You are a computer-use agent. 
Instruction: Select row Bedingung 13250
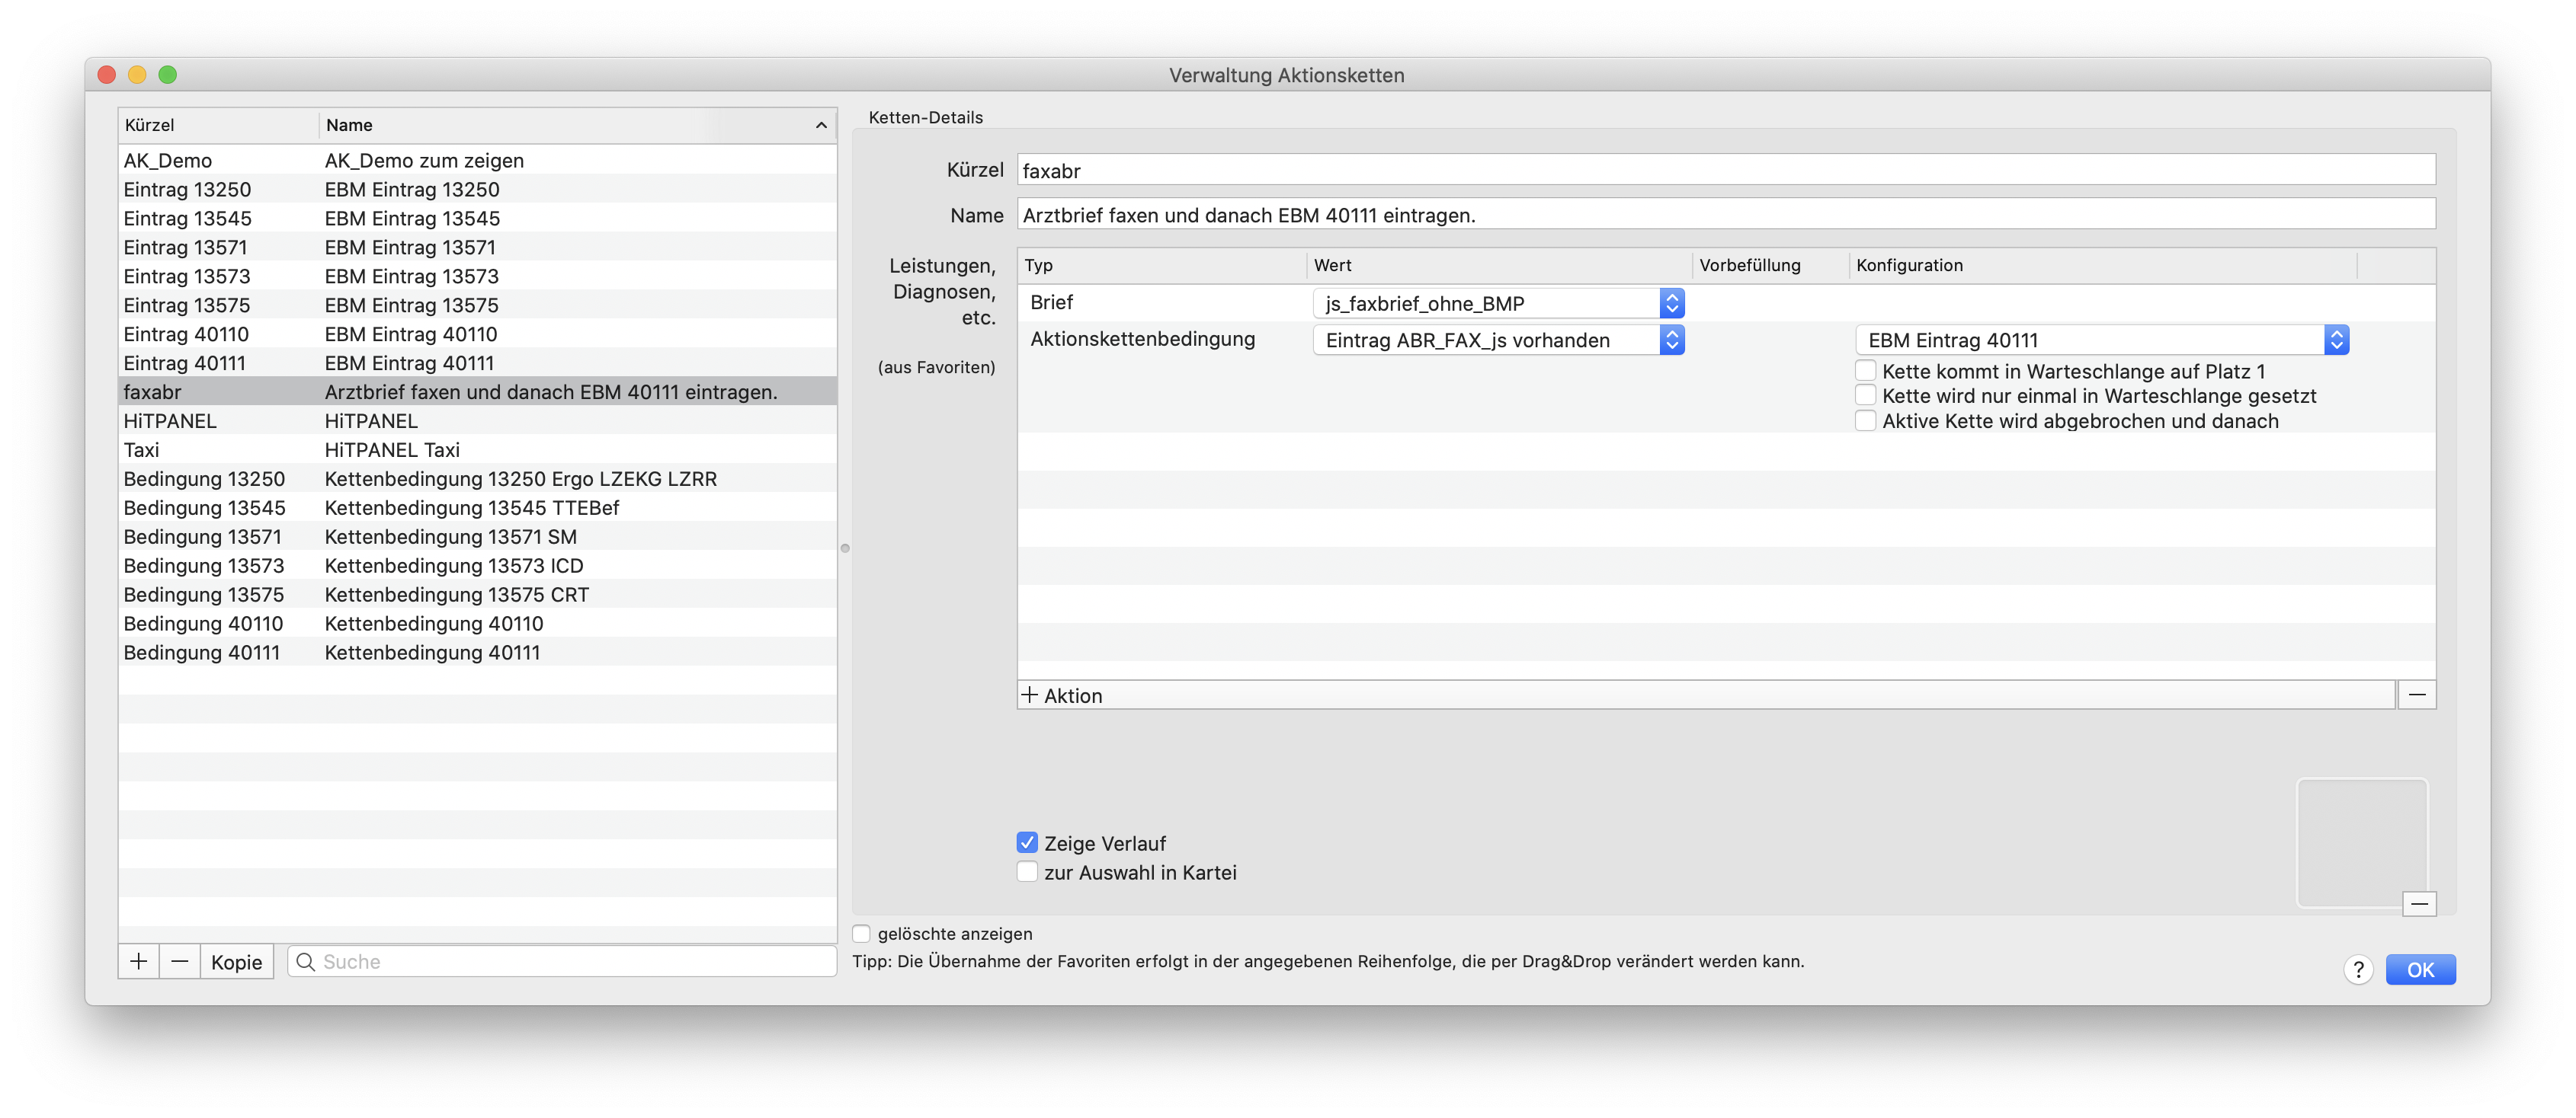[x=478, y=478]
